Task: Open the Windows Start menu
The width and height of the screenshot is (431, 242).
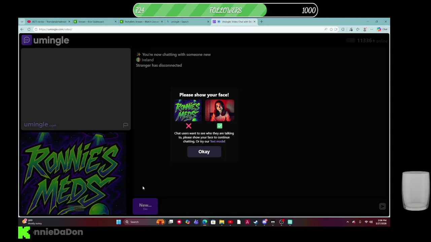Action: click(119, 222)
